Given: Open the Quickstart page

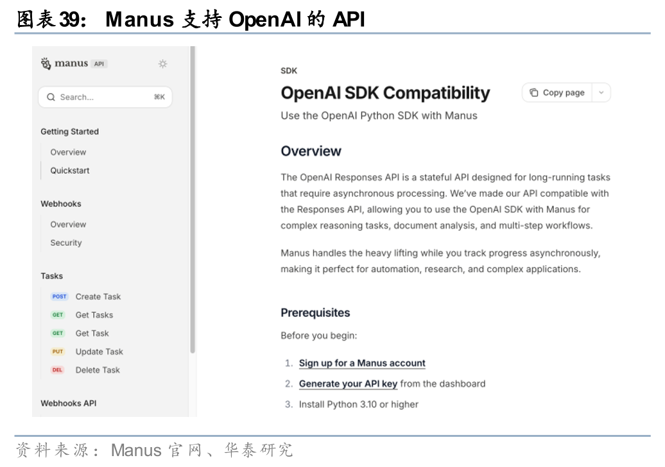Looking at the screenshot, I should [70, 171].
